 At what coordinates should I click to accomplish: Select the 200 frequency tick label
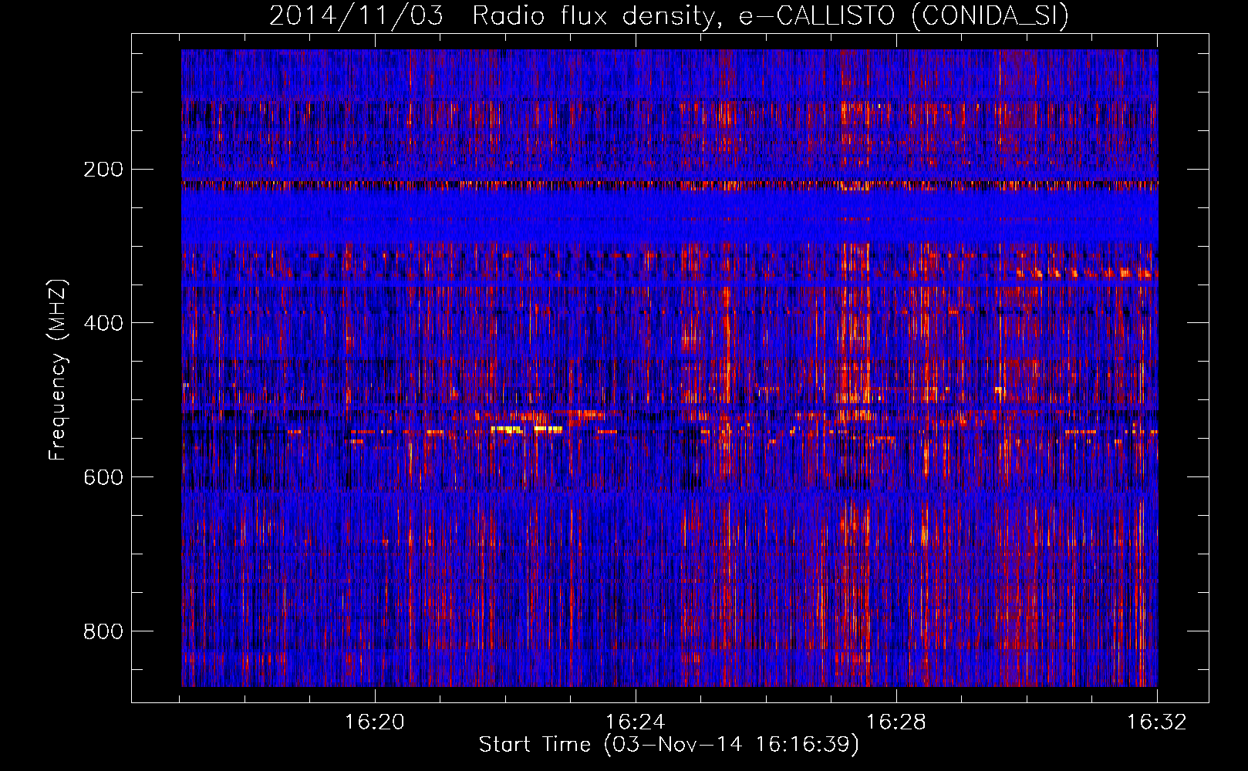[103, 169]
